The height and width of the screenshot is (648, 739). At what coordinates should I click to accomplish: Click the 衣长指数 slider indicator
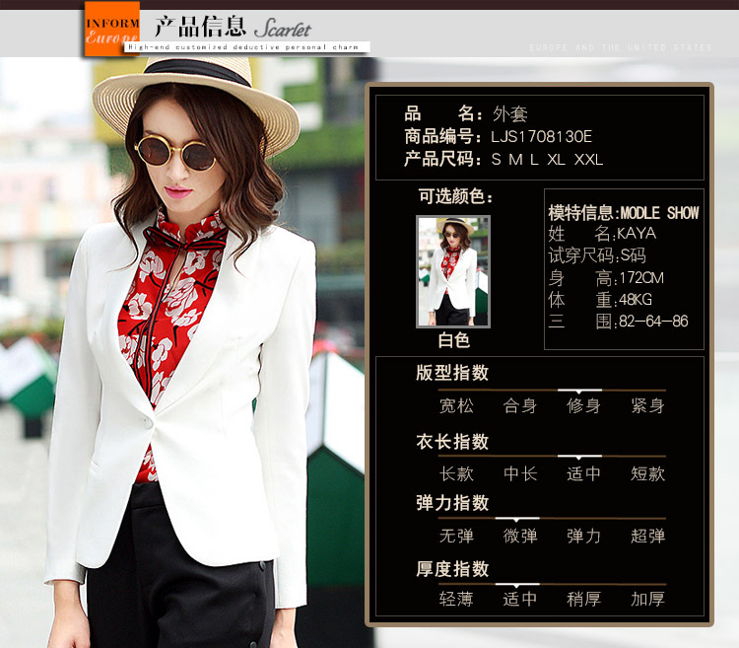point(579,457)
